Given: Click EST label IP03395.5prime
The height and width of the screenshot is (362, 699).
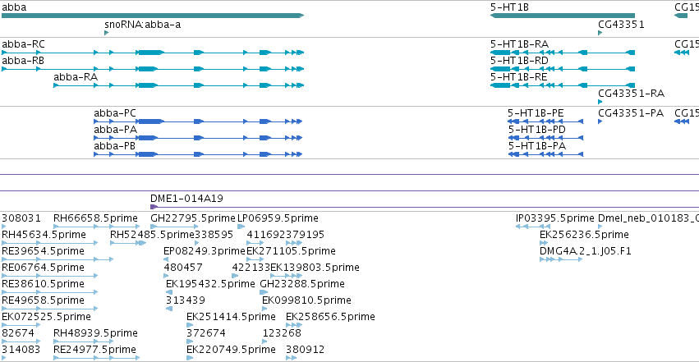Looking at the screenshot, I should [x=555, y=218].
